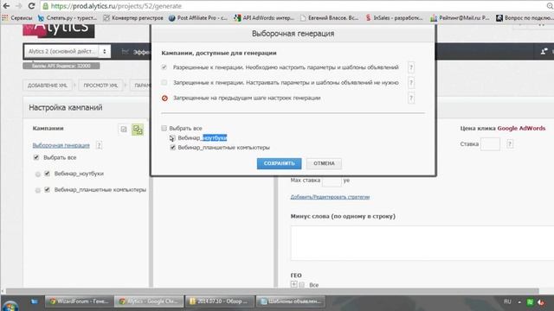Click the Max ставка input field
This screenshot has height=311, width=554.
click(x=332, y=181)
